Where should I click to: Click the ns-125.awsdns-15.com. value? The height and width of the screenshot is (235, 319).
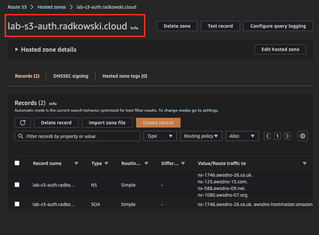tap(223, 182)
